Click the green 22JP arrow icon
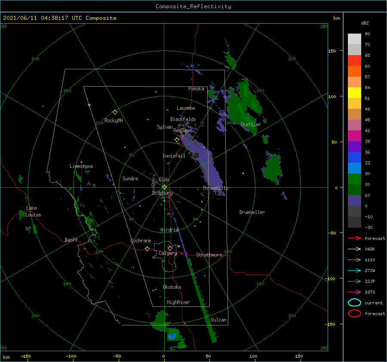387x362 pixels. coord(354,281)
